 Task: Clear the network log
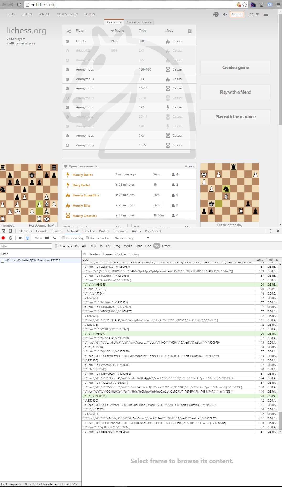click(x=10, y=238)
